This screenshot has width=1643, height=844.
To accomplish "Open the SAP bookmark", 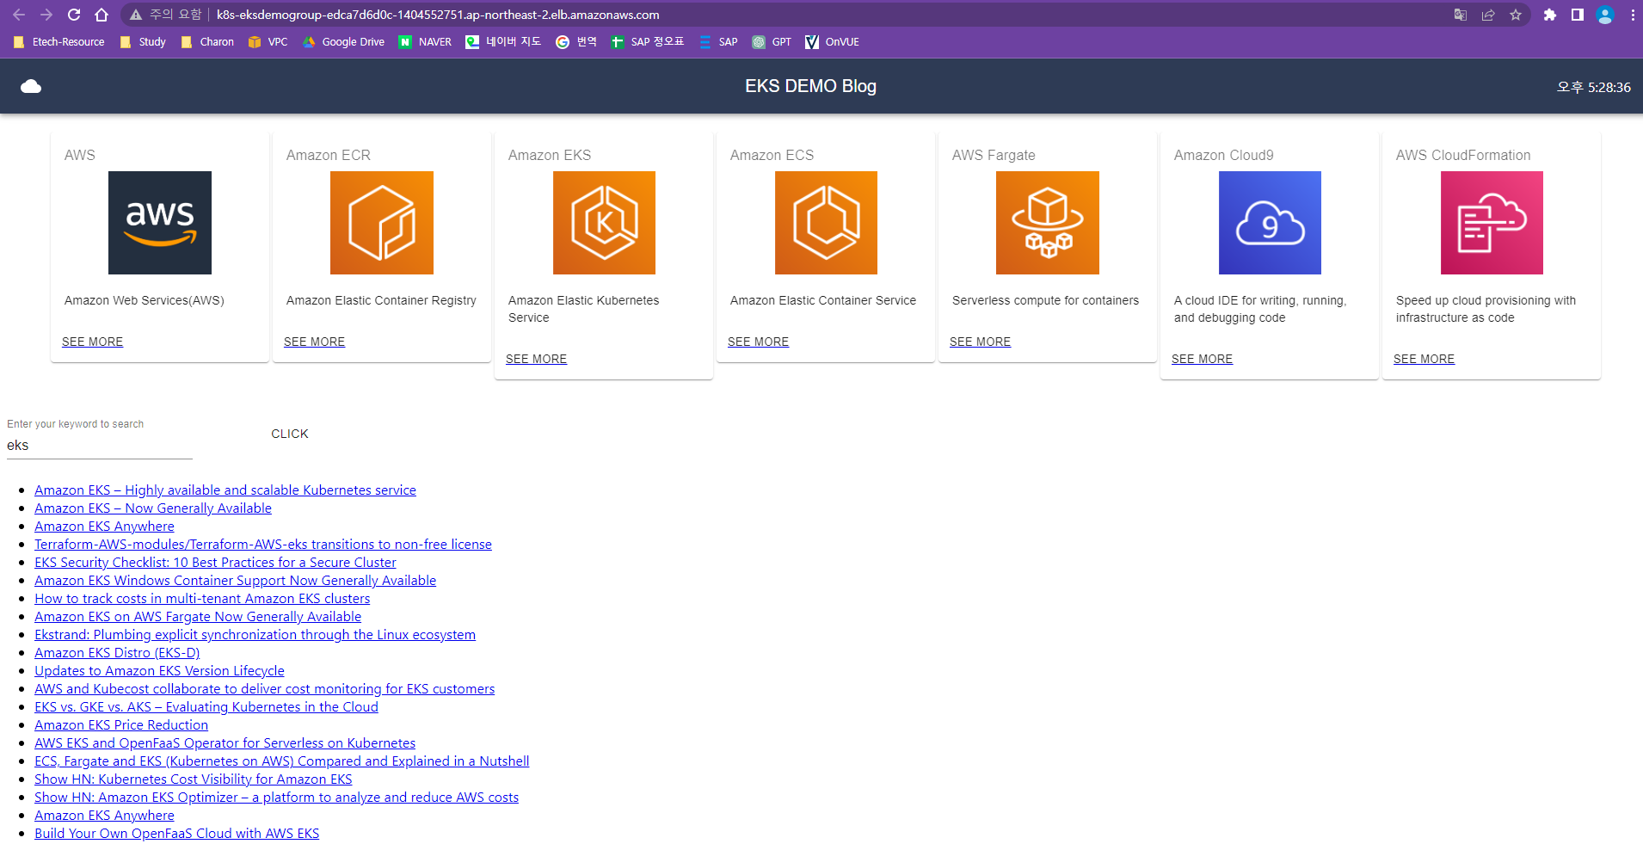I will 718,41.
